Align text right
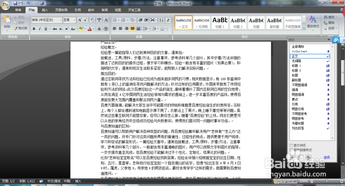This screenshot has width=345, height=186. click(x=127, y=29)
